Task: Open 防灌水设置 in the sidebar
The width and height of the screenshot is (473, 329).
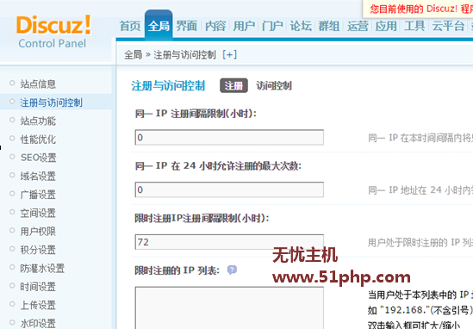Action: click(x=42, y=269)
